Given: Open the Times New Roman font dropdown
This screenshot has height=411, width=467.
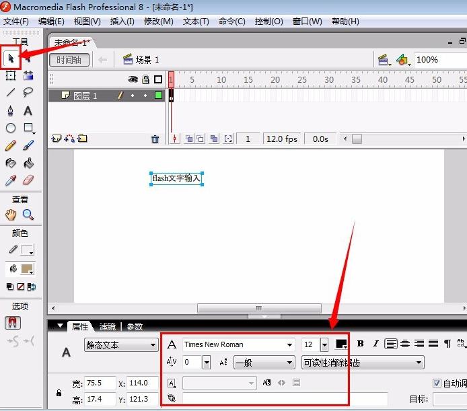Looking at the screenshot, I should coord(239,344).
